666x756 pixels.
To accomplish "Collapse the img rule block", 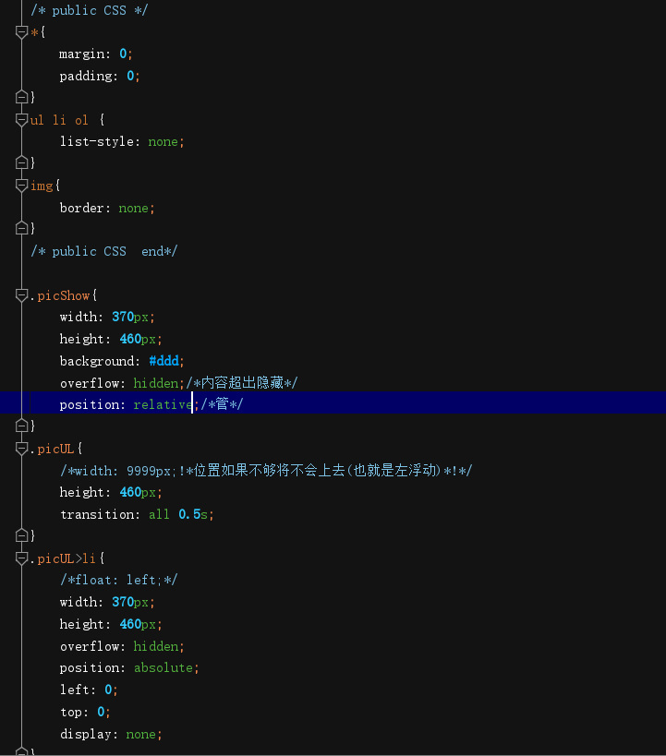I will 22,186.
